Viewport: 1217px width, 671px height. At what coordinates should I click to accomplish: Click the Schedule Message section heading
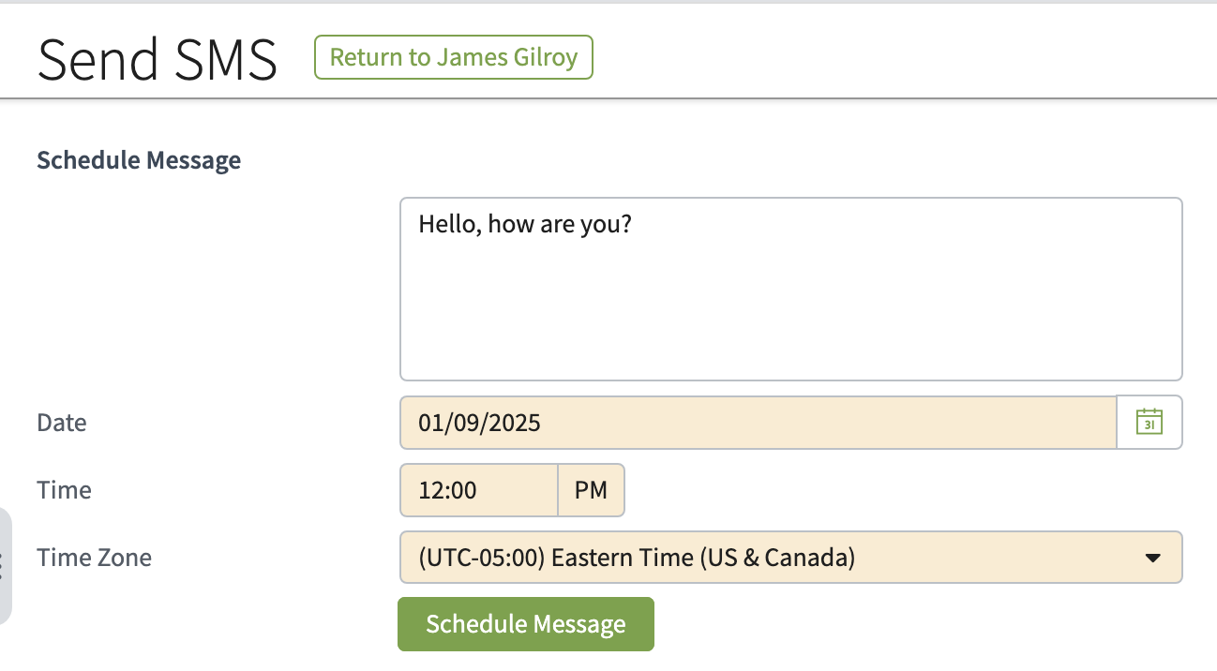tap(139, 160)
